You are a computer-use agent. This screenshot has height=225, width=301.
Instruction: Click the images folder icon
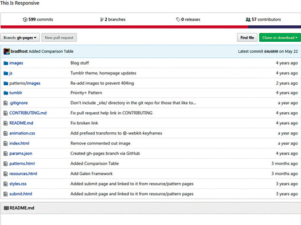6,63
